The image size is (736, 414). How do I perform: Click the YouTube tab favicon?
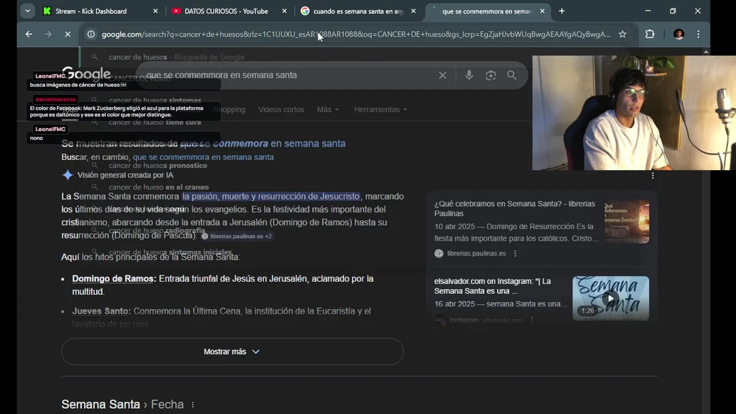(177, 11)
